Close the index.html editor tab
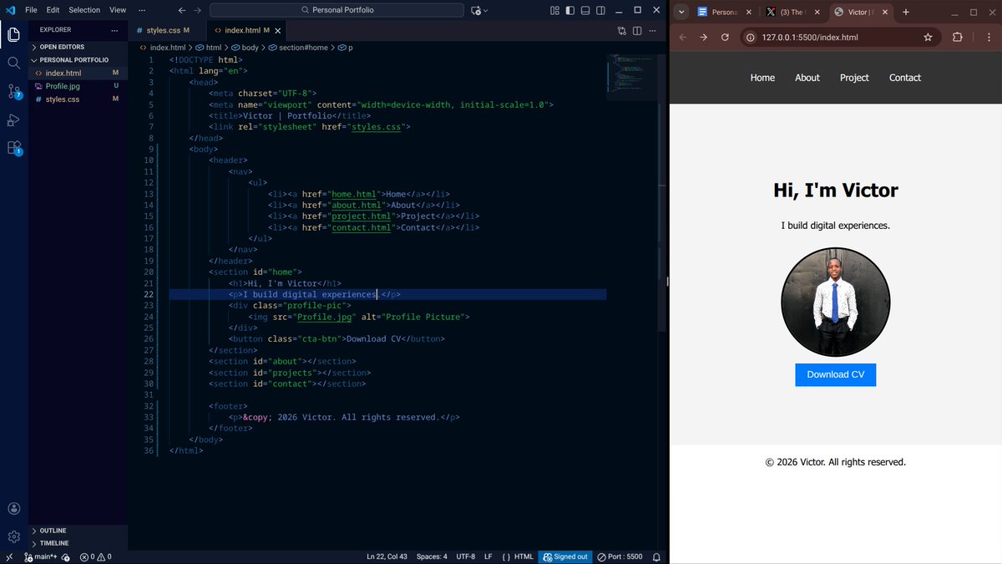The height and width of the screenshot is (564, 1002). [278, 30]
